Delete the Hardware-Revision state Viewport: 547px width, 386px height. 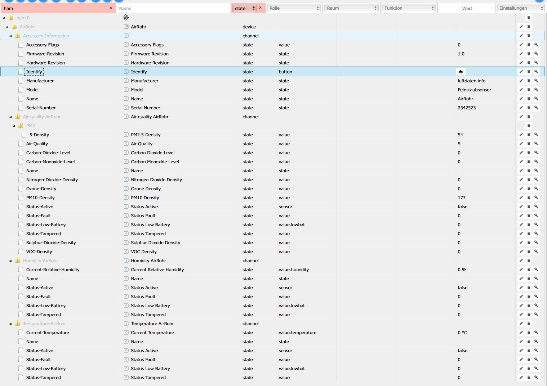coord(529,63)
